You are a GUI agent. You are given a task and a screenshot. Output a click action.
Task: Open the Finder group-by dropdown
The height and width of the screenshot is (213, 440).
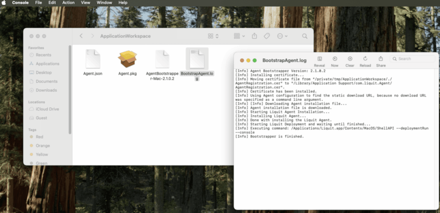tap(239, 36)
